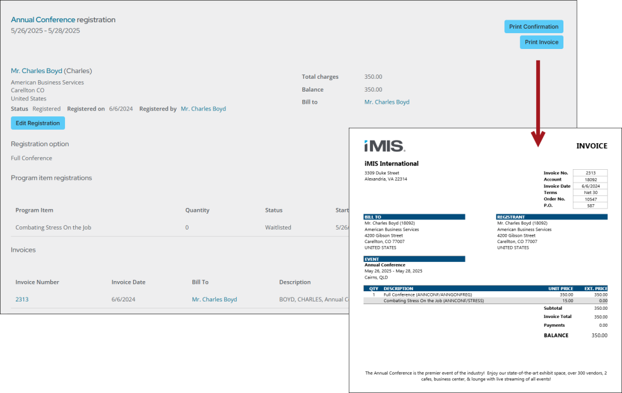
Task: Select the BILL TO header on the invoice
Action: (x=414, y=217)
